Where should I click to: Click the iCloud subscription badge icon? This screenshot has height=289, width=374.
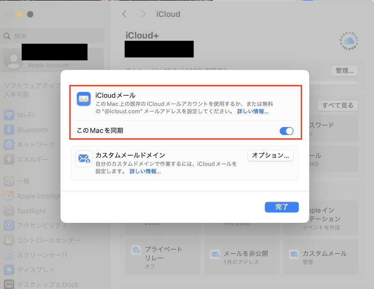pyautogui.click(x=349, y=41)
